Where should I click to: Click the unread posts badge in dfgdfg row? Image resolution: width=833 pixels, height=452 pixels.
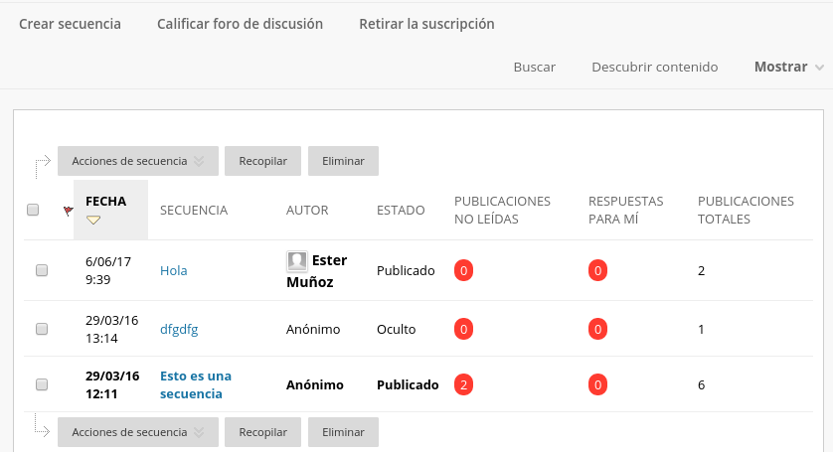(x=462, y=329)
